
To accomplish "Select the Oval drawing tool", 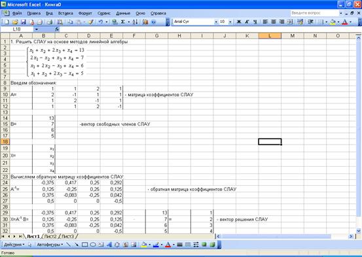I will tap(93, 245).
